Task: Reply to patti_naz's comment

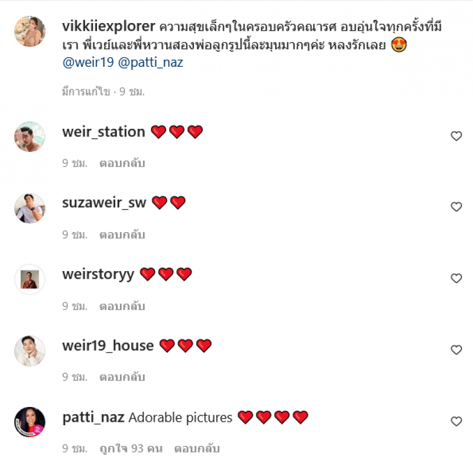Action: 197,448
